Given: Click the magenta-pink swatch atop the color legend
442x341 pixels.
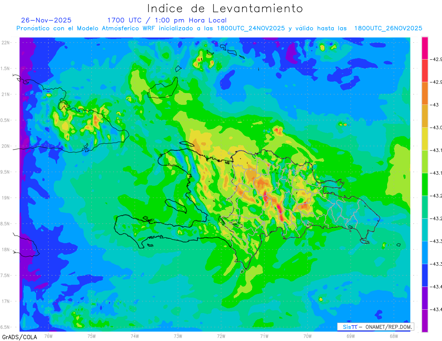Looking at the screenshot, I should 425,48.
